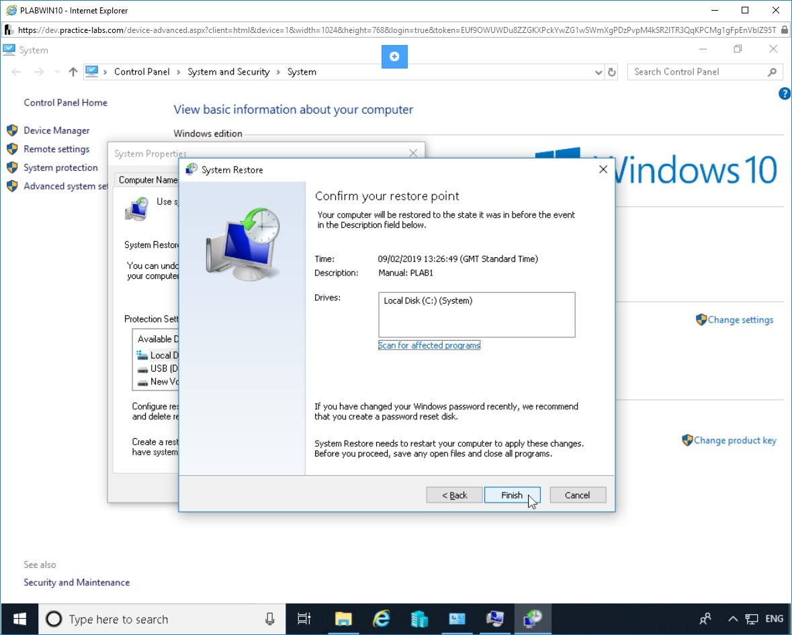Click the blue plus lab toolbar button
The height and width of the screenshot is (635, 792).
(394, 56)
